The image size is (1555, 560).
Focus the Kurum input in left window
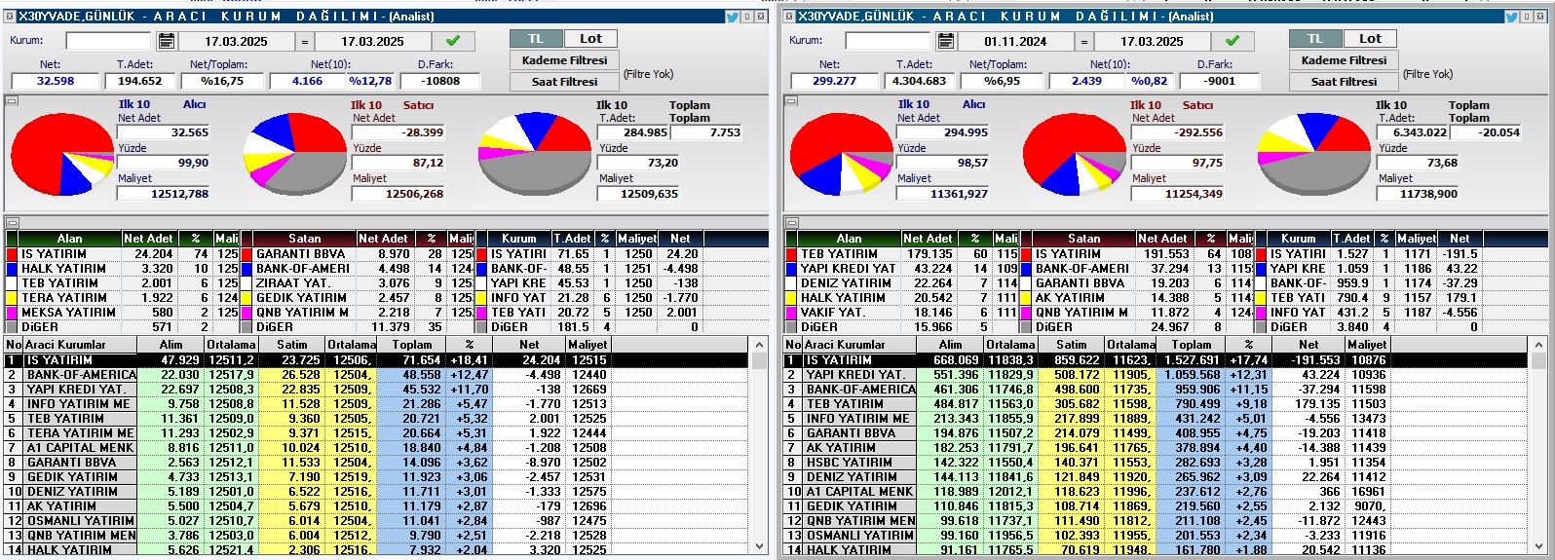(108, 41)
